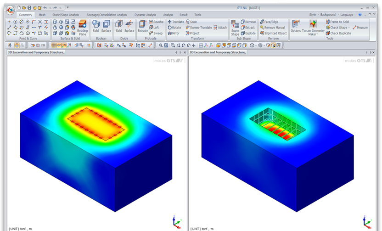Click the Mirror transform tool
The height and width of the screenshot is (231, 382).
click(173, 34)
